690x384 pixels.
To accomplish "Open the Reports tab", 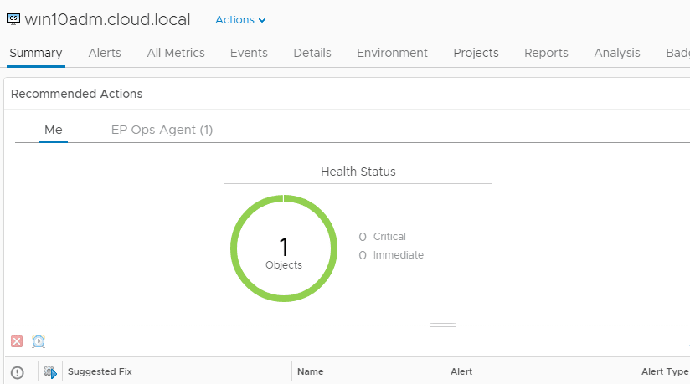I will click(x=546, y=53).
